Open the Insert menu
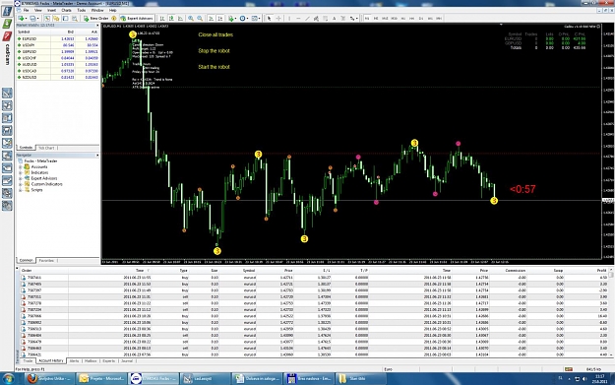 [x=51, y=10]
